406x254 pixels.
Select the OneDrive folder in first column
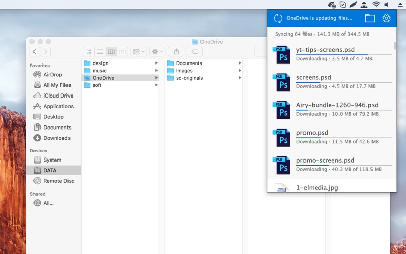120,78
